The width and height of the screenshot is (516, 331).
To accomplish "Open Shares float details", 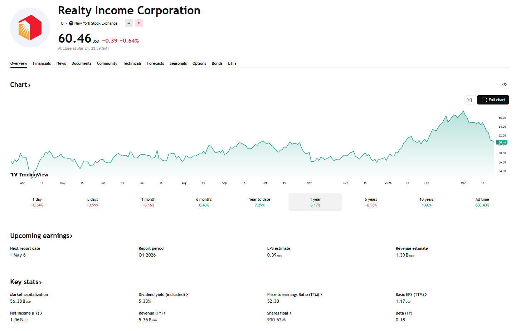I will (279, 313).
